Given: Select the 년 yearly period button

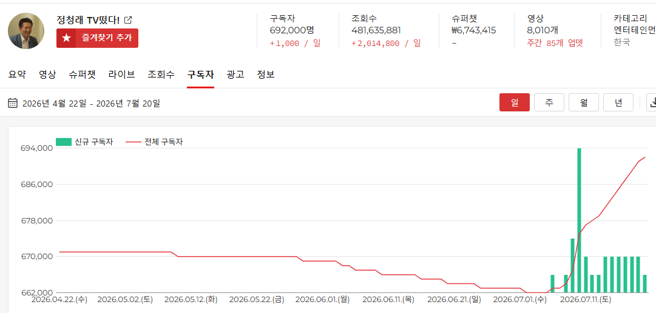Looking at the screenshot, I should [618, 102].
